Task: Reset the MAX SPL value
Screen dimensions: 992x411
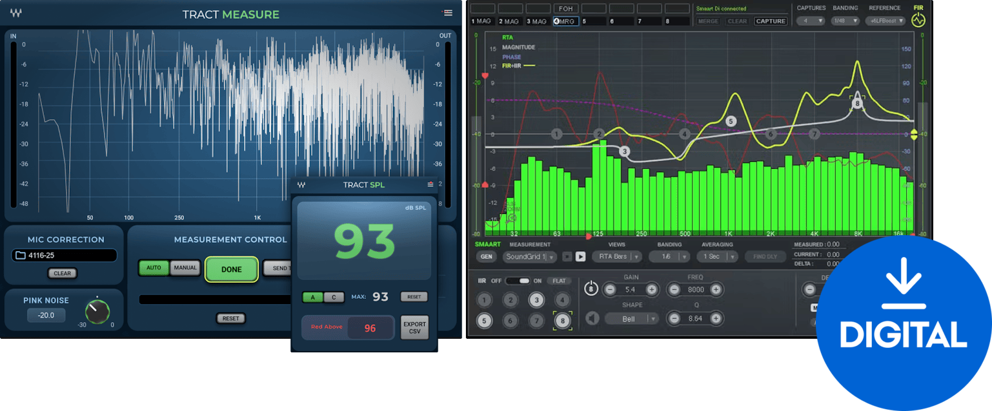Action: [x=414, y=297]
